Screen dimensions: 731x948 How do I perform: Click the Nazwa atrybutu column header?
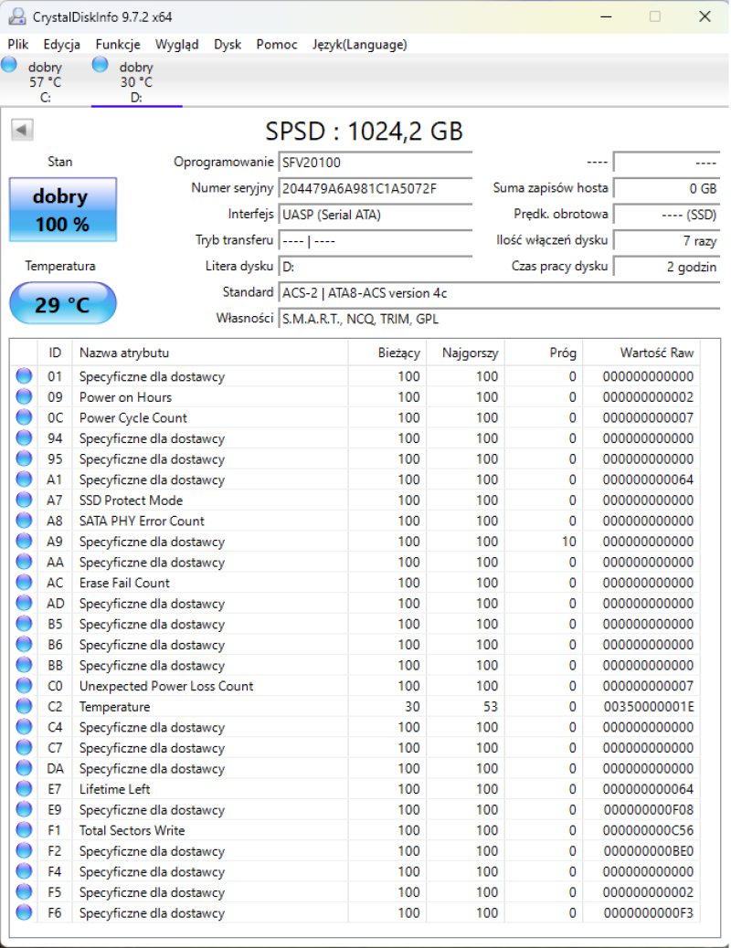[x=210, y=353]
